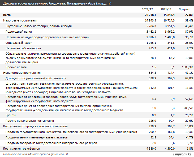Image resolution: width=194 pixels, height=157 pixels.
Task: Click value '126,9'
Action: [152, 121]
